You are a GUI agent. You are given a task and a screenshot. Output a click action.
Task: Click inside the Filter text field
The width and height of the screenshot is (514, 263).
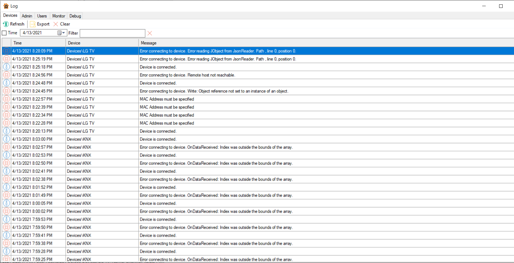[x=112, y=33]
